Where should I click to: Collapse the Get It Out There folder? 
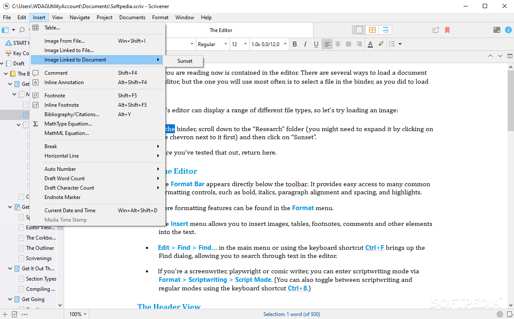click(10, 269)
